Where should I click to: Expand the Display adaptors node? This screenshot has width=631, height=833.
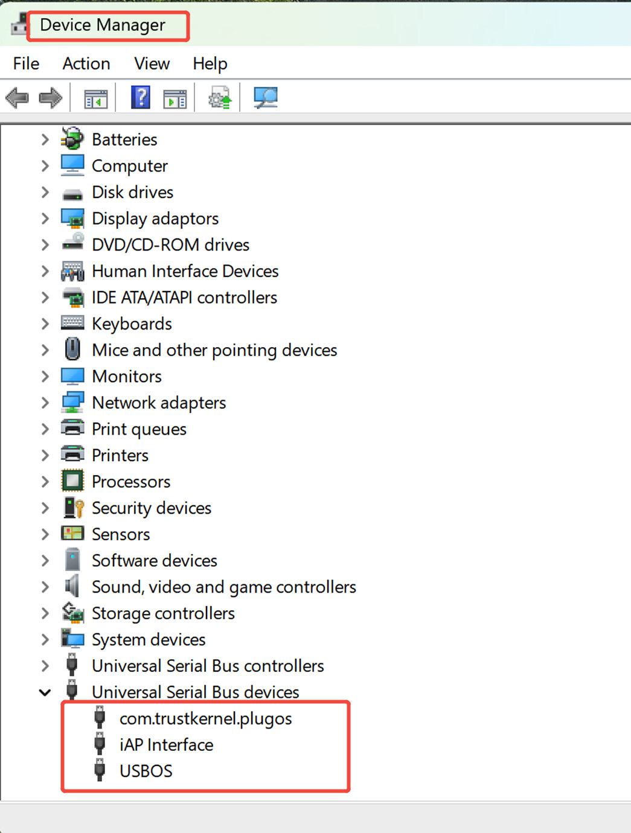pos(45,219)
